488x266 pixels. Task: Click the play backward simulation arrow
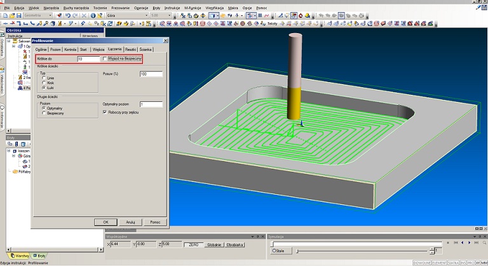coord(463,242)
